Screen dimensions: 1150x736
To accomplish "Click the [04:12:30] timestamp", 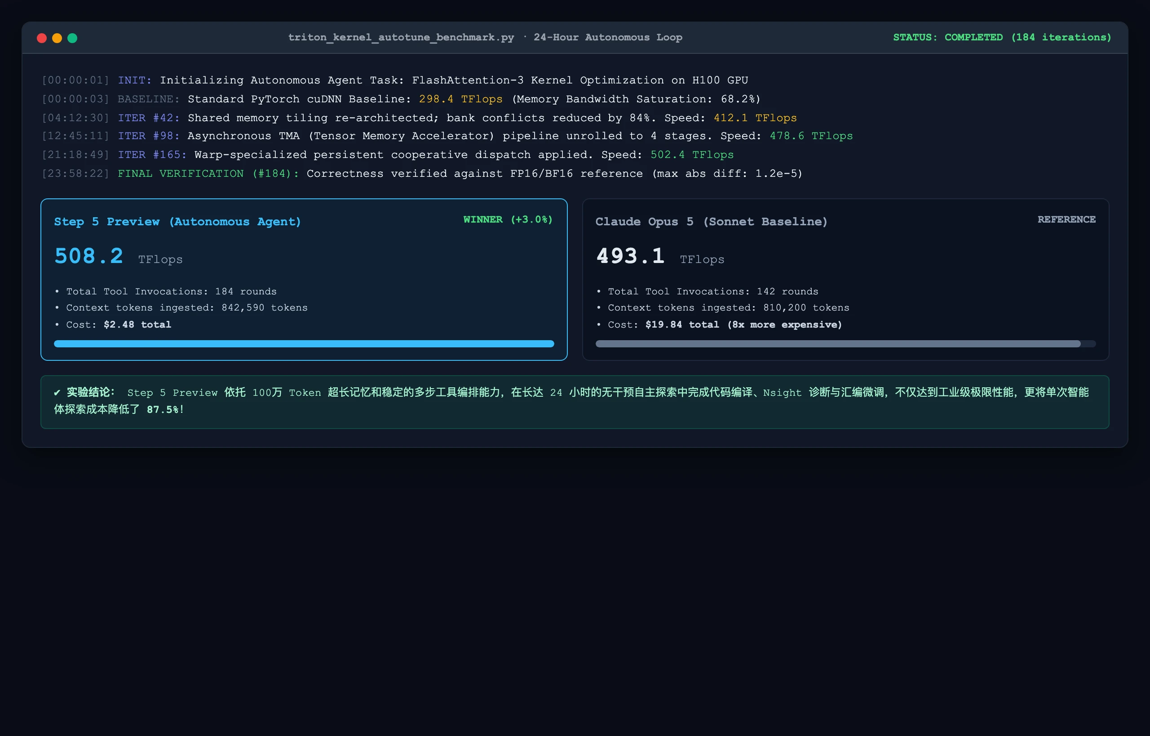I will 75,118.
